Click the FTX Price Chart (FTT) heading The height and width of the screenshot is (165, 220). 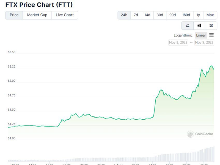point(39,5)
